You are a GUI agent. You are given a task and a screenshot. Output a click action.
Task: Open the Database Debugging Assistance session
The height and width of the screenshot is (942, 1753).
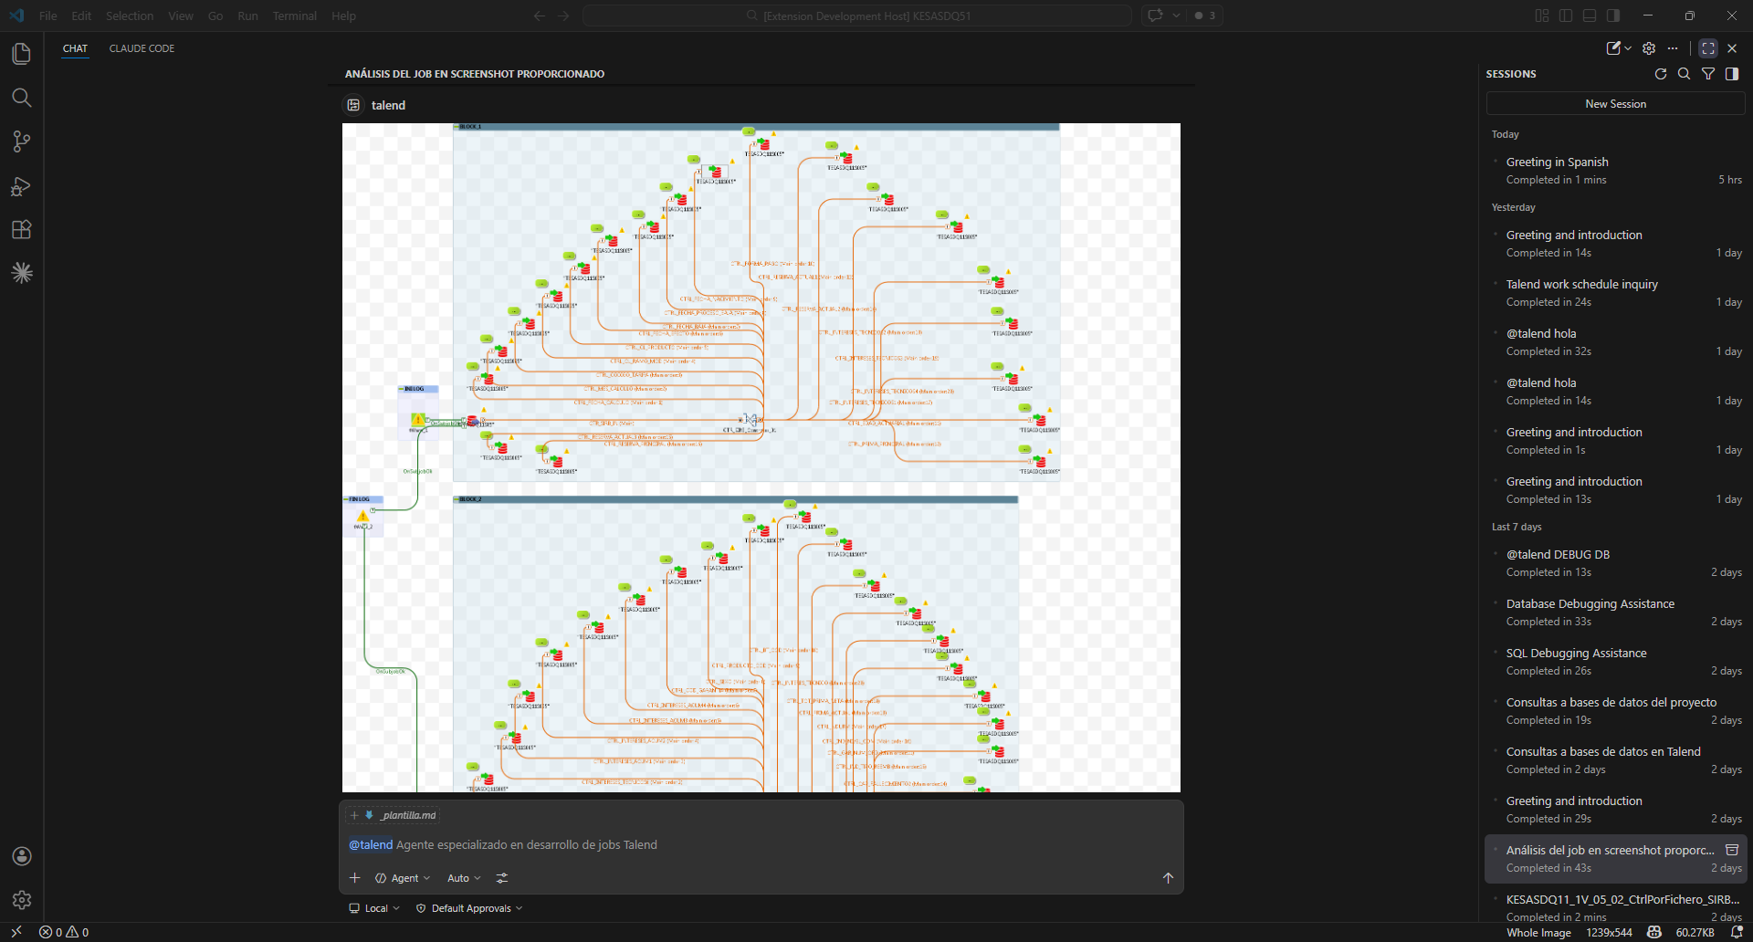1615,612
